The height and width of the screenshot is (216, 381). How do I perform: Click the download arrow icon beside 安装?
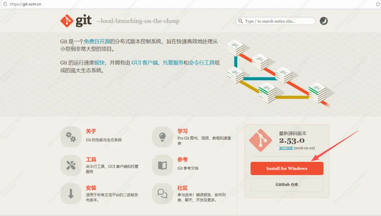(x=71, y=194)
